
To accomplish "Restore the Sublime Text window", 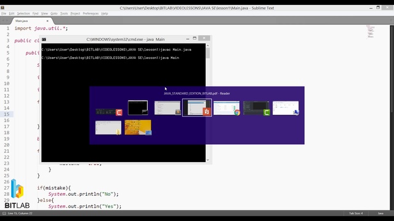I will [378, 8].
